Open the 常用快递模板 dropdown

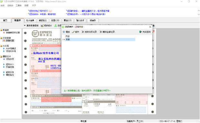[x=31, y=26]
